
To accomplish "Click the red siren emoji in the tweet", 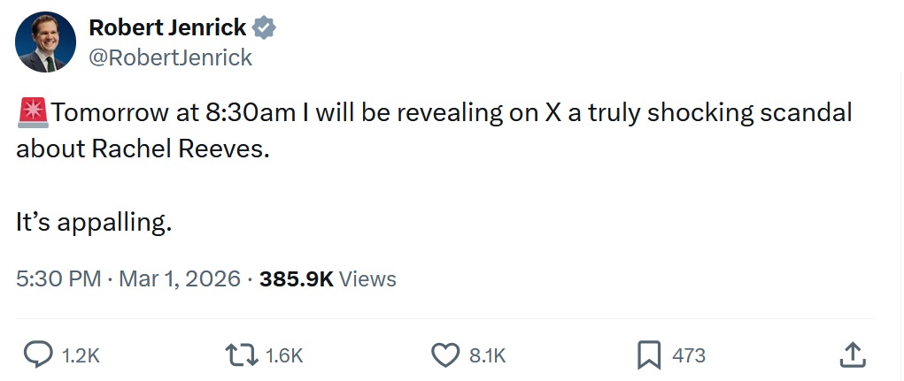I will click(32, 113).
